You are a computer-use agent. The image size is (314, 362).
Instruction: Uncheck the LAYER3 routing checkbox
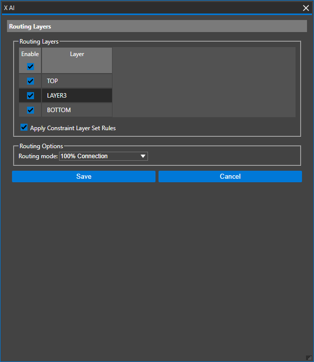click(30, 96)
